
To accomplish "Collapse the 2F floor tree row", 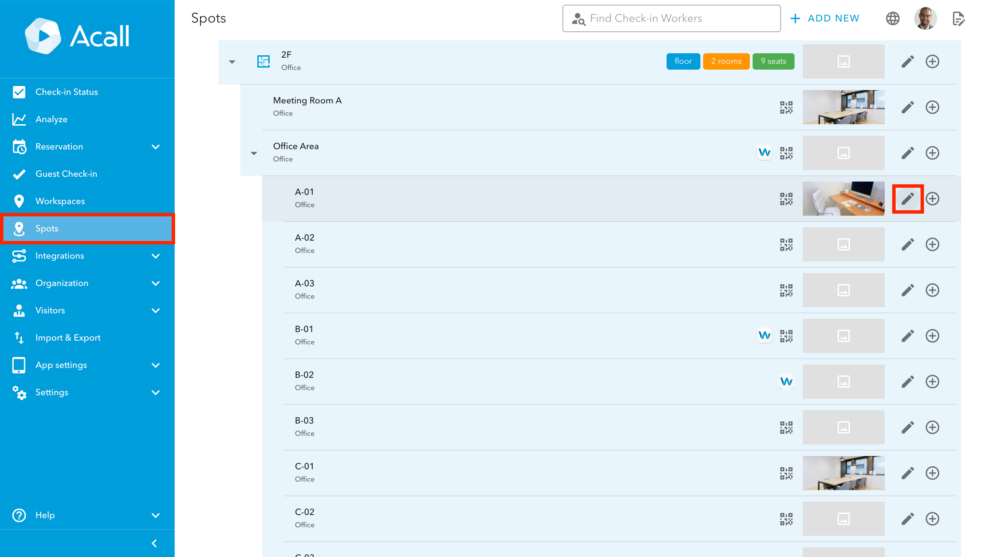I will click(232, 61).
